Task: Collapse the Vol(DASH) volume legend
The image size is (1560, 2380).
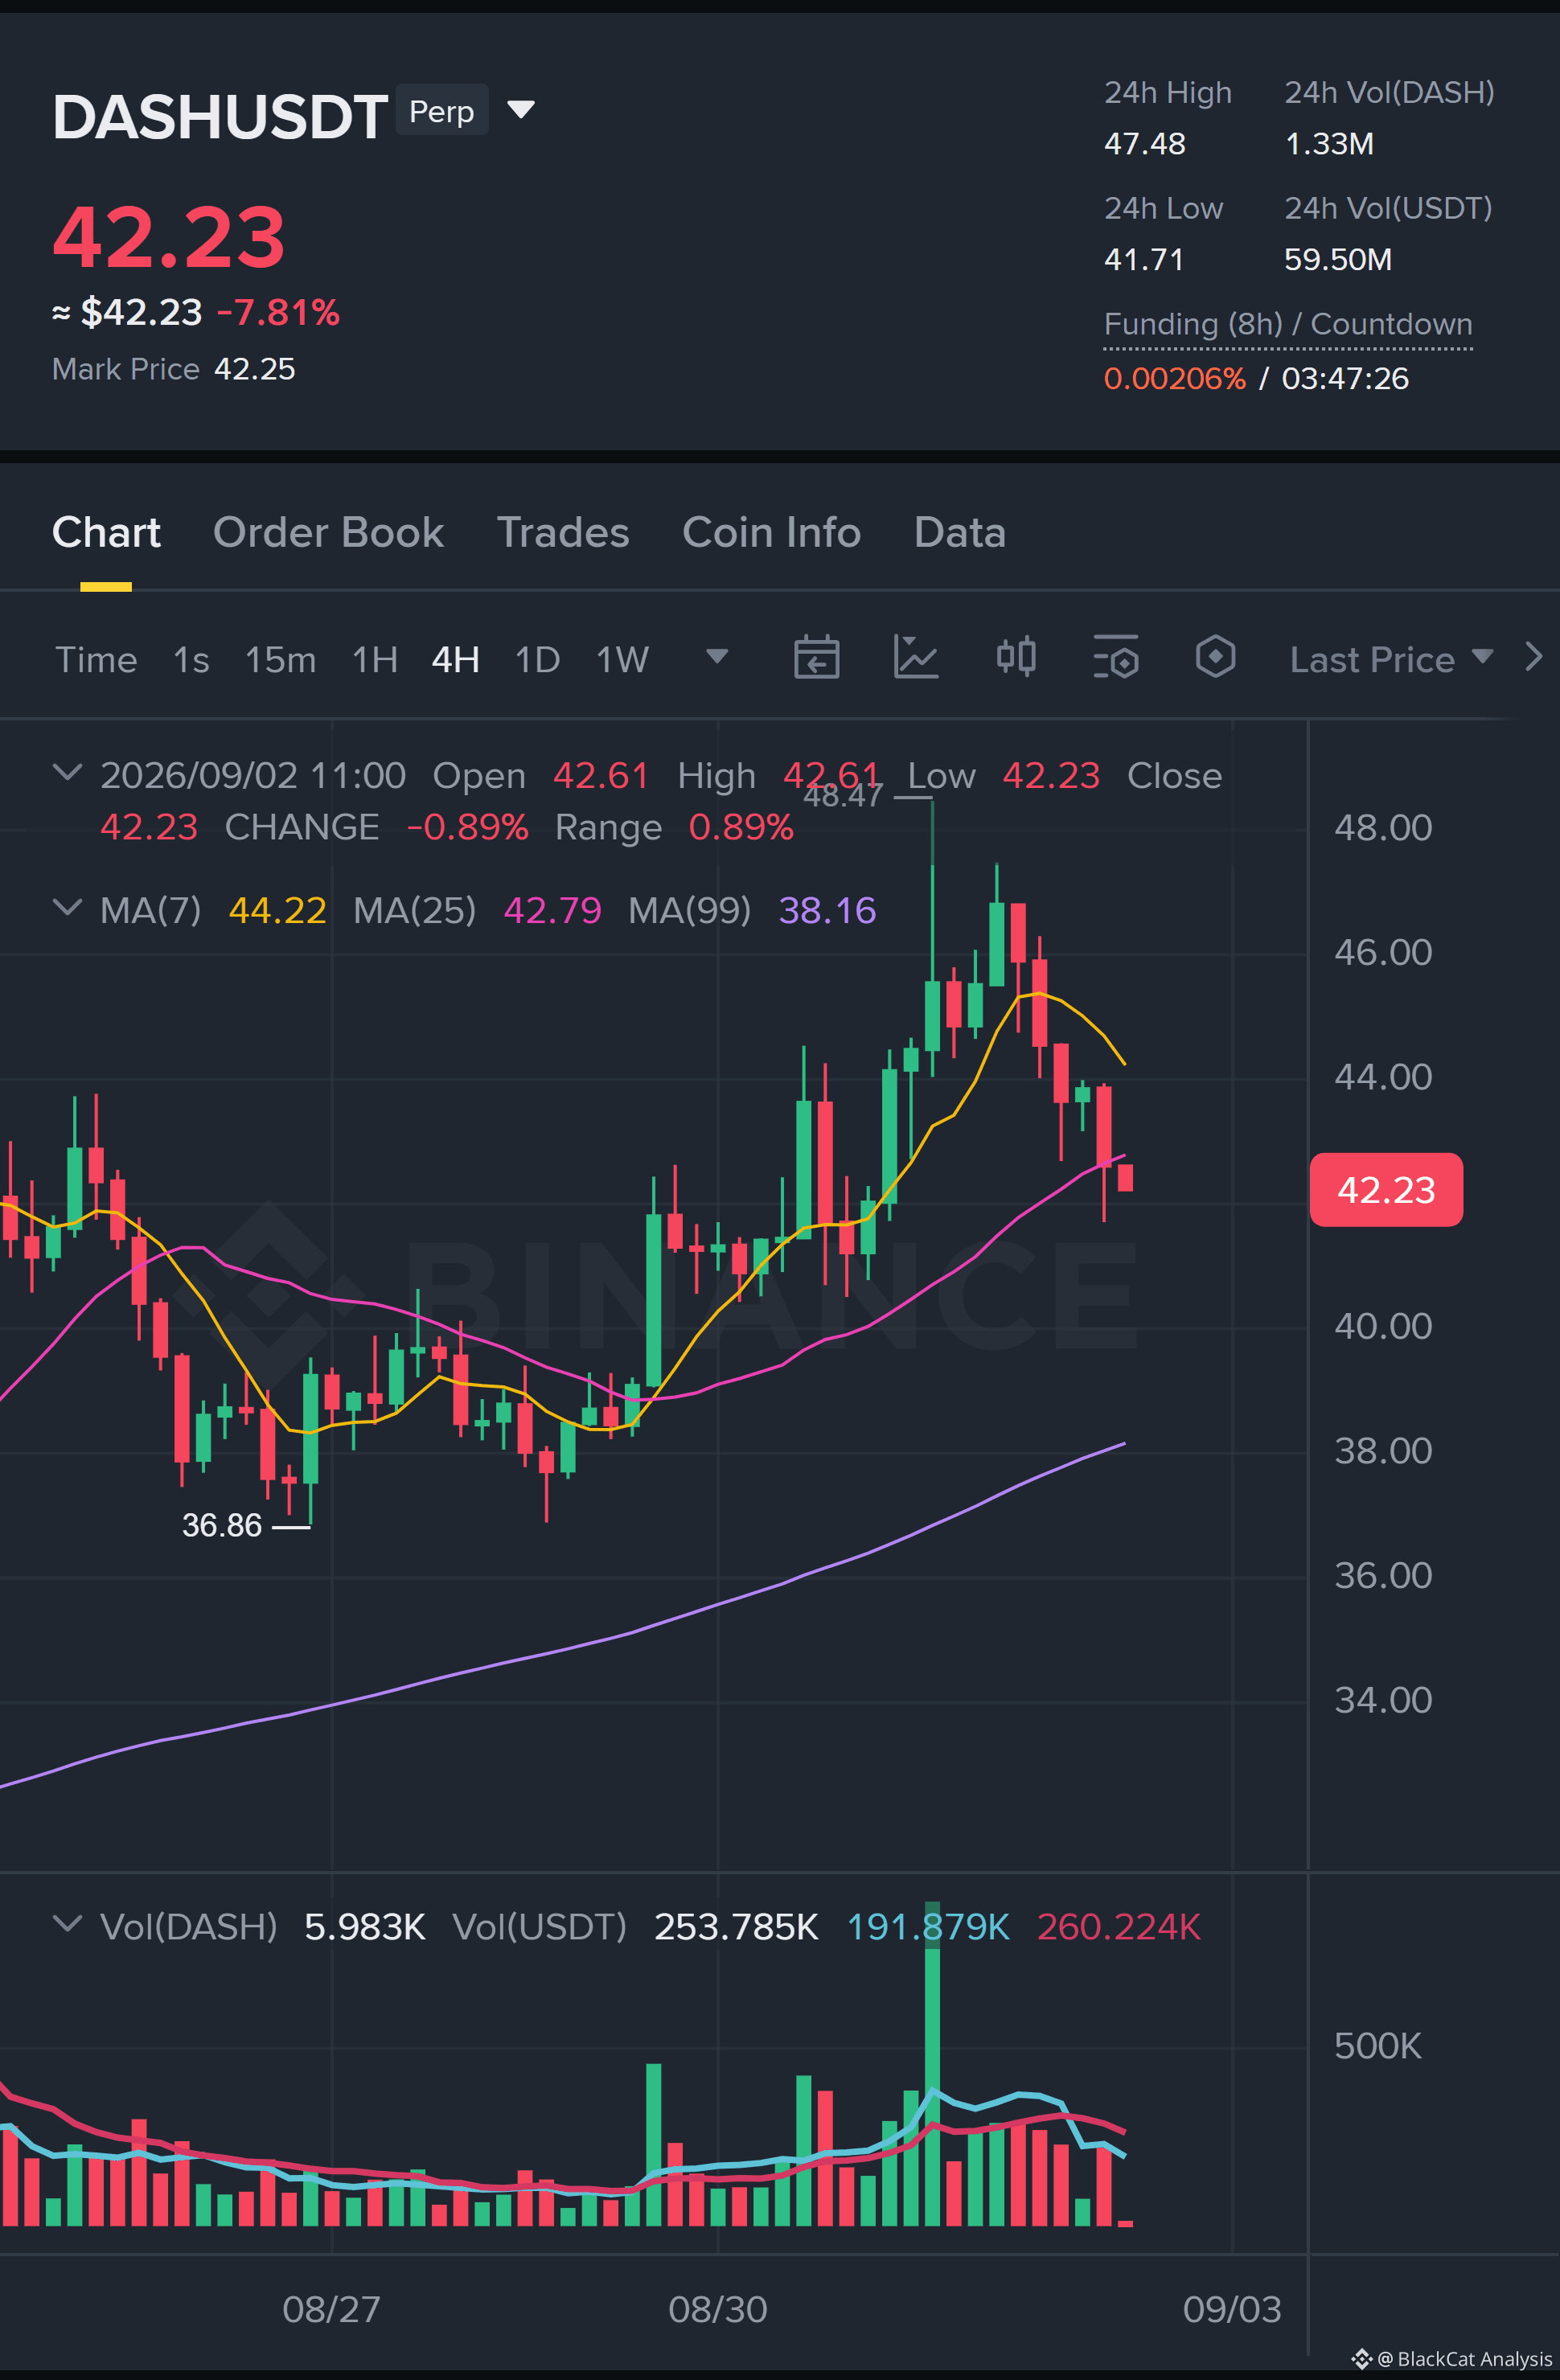Action: pos(67,1924)
